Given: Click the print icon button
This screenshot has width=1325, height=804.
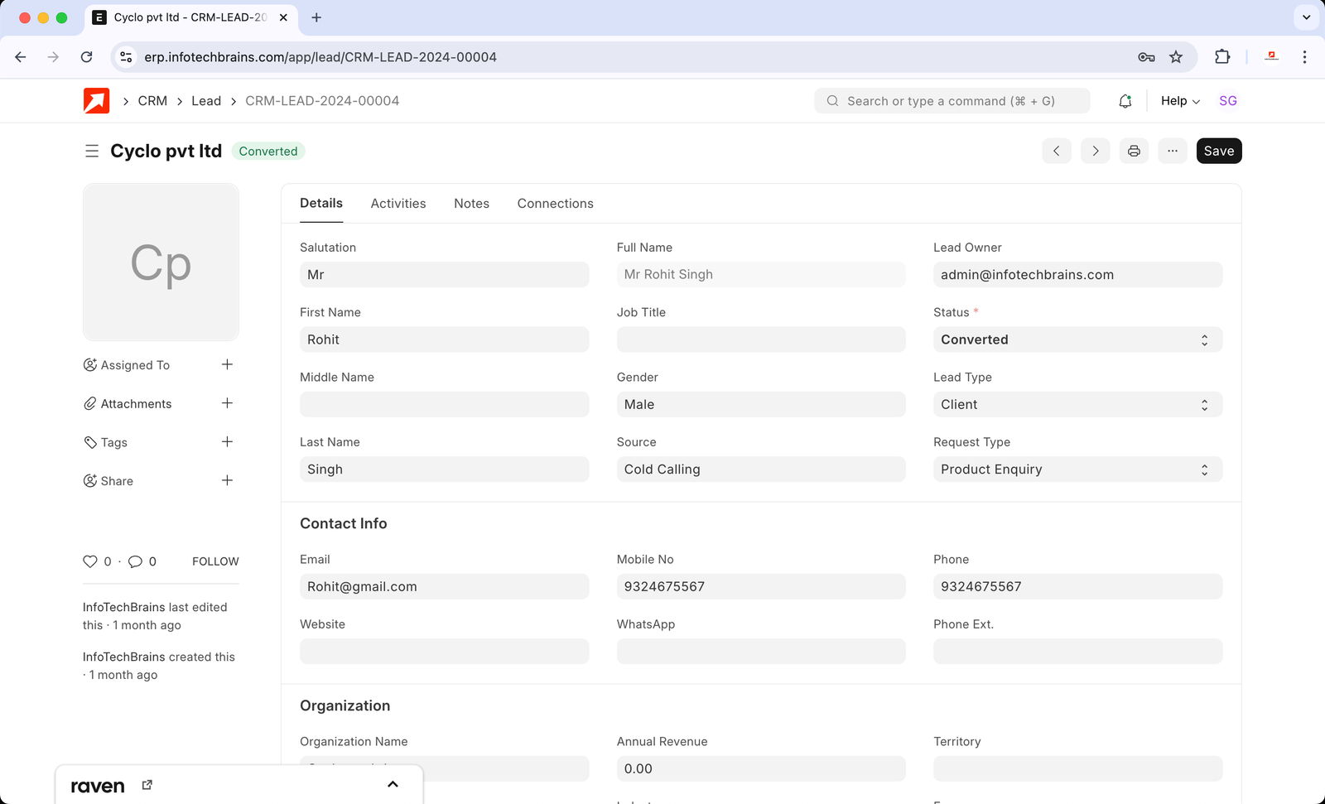Looking at the screenshot, I should click(x=1134, y=151).
